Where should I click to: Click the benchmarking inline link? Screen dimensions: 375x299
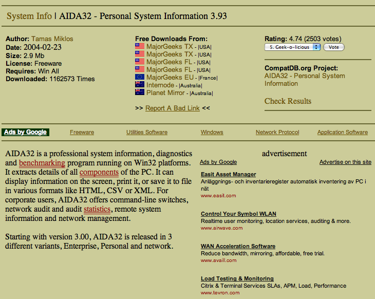tap(42, 163)
